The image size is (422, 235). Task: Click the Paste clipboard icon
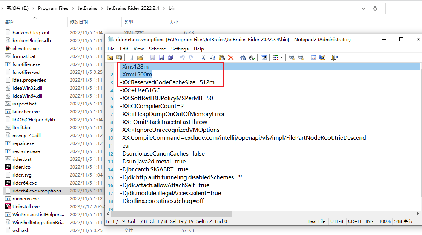click(x=221, y=58)
